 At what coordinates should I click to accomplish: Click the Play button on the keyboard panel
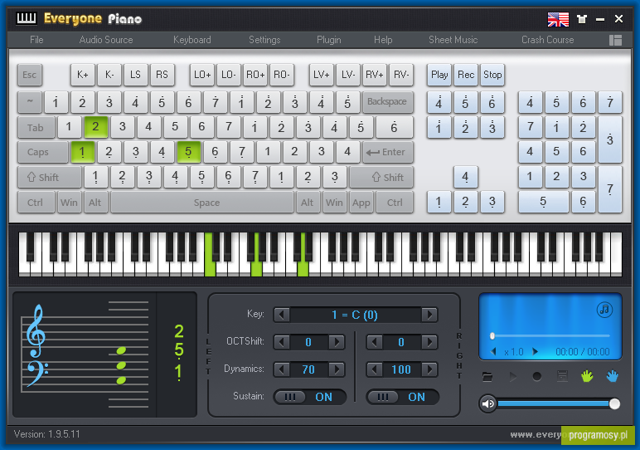click(439, 75)
